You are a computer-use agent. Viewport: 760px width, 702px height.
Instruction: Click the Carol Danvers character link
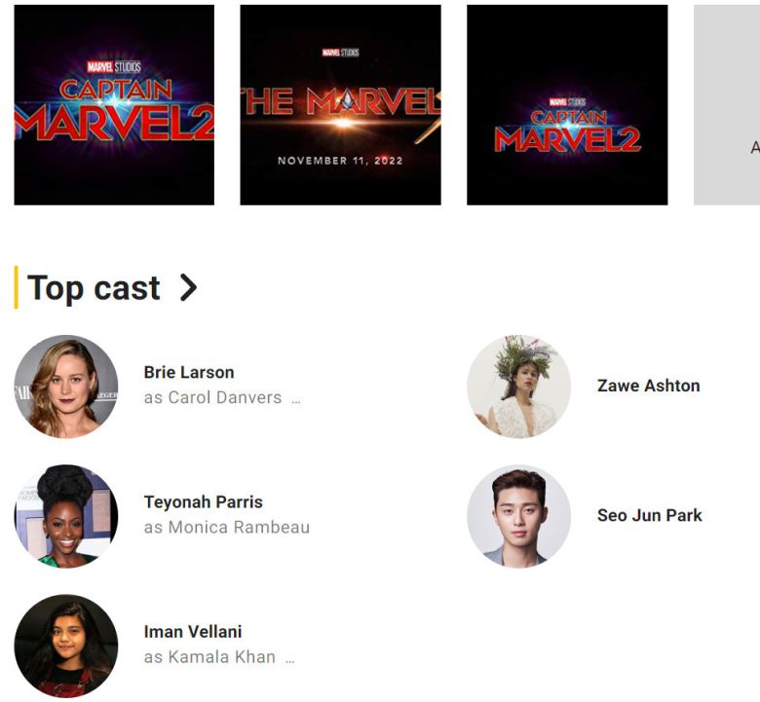point(224,397)
